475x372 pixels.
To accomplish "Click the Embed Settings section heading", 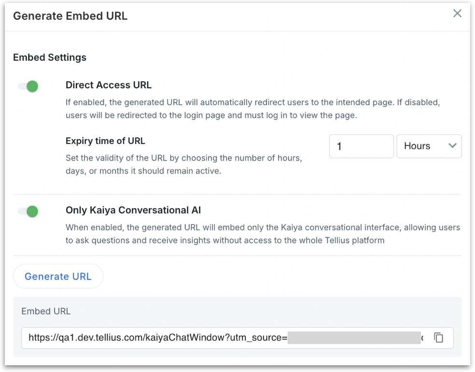I will coord(50,57).
